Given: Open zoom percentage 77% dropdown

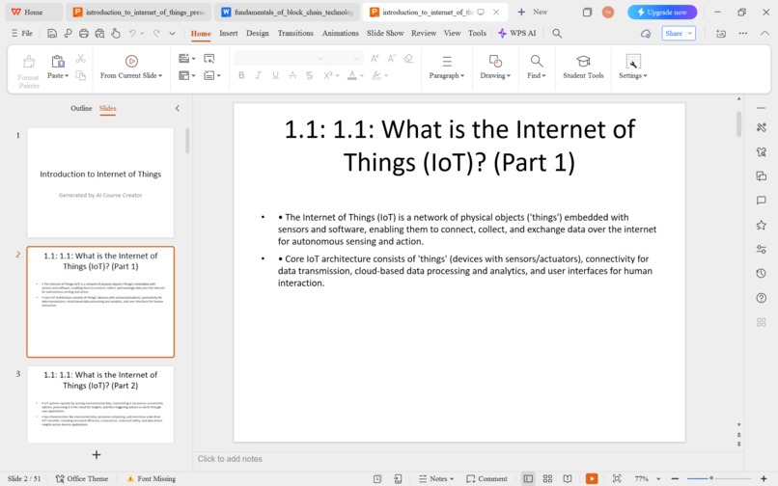Looking at the screenshot, I should click(x=648, y=478).
